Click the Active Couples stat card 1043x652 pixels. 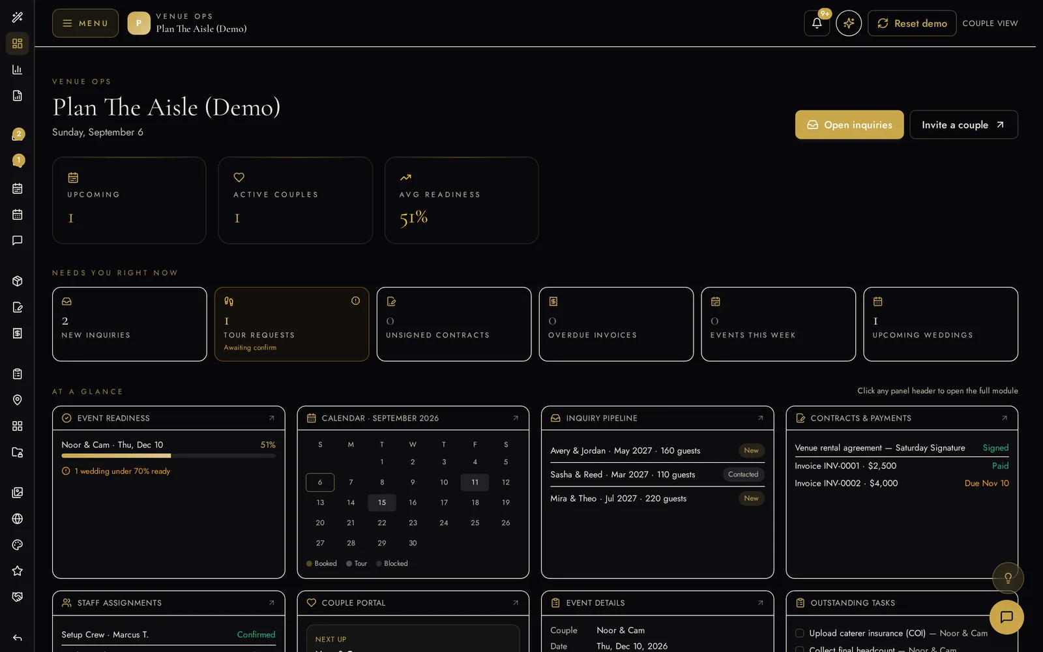click(x=295, y=200)
